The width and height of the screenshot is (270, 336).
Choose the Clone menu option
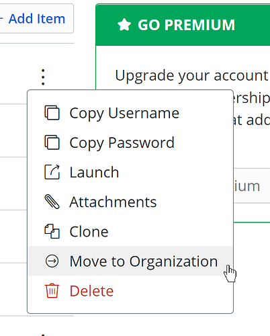pyautogui.click(x=89, y=232)
